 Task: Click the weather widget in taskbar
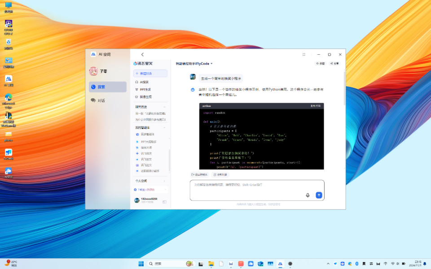pos(11,264)
